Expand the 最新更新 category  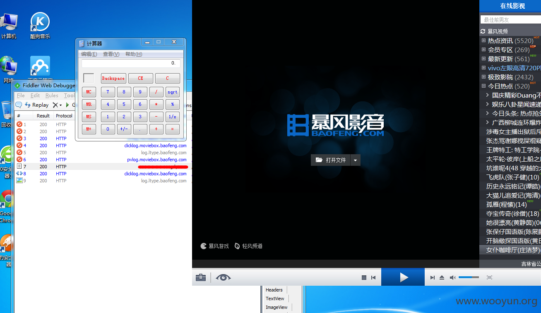(483, 59)
